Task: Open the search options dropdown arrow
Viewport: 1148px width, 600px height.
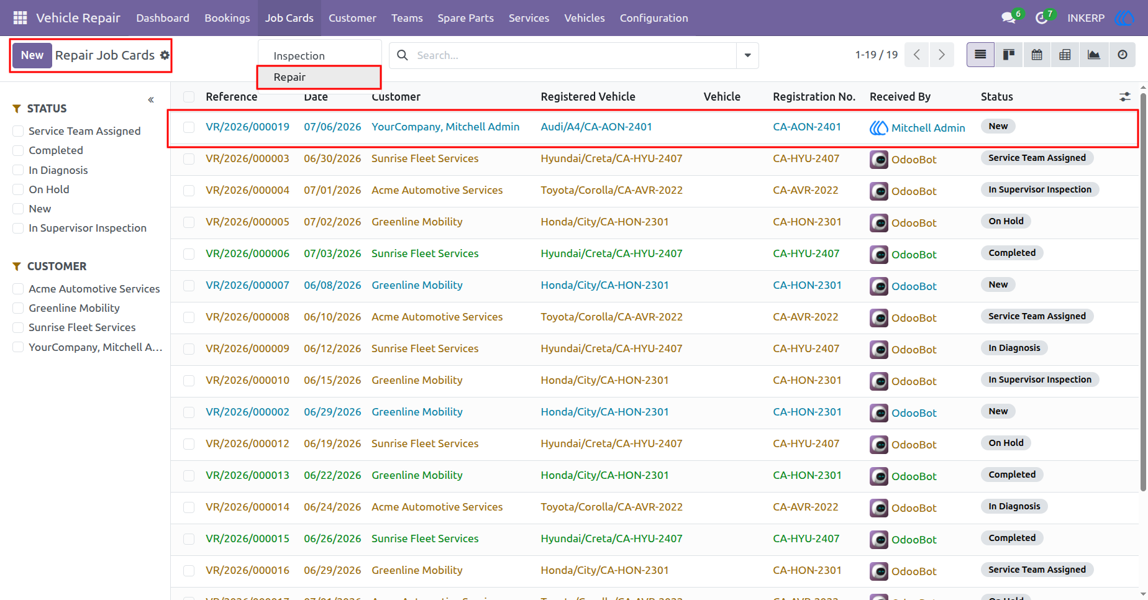Action: point(747,55)
